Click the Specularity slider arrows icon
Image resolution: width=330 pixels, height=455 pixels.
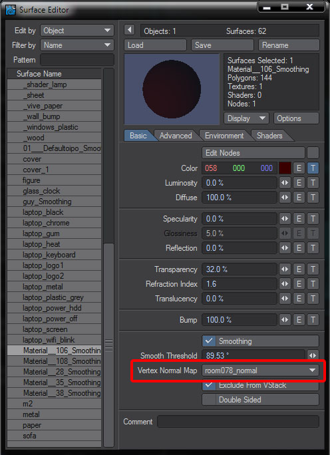coord(285,219)
